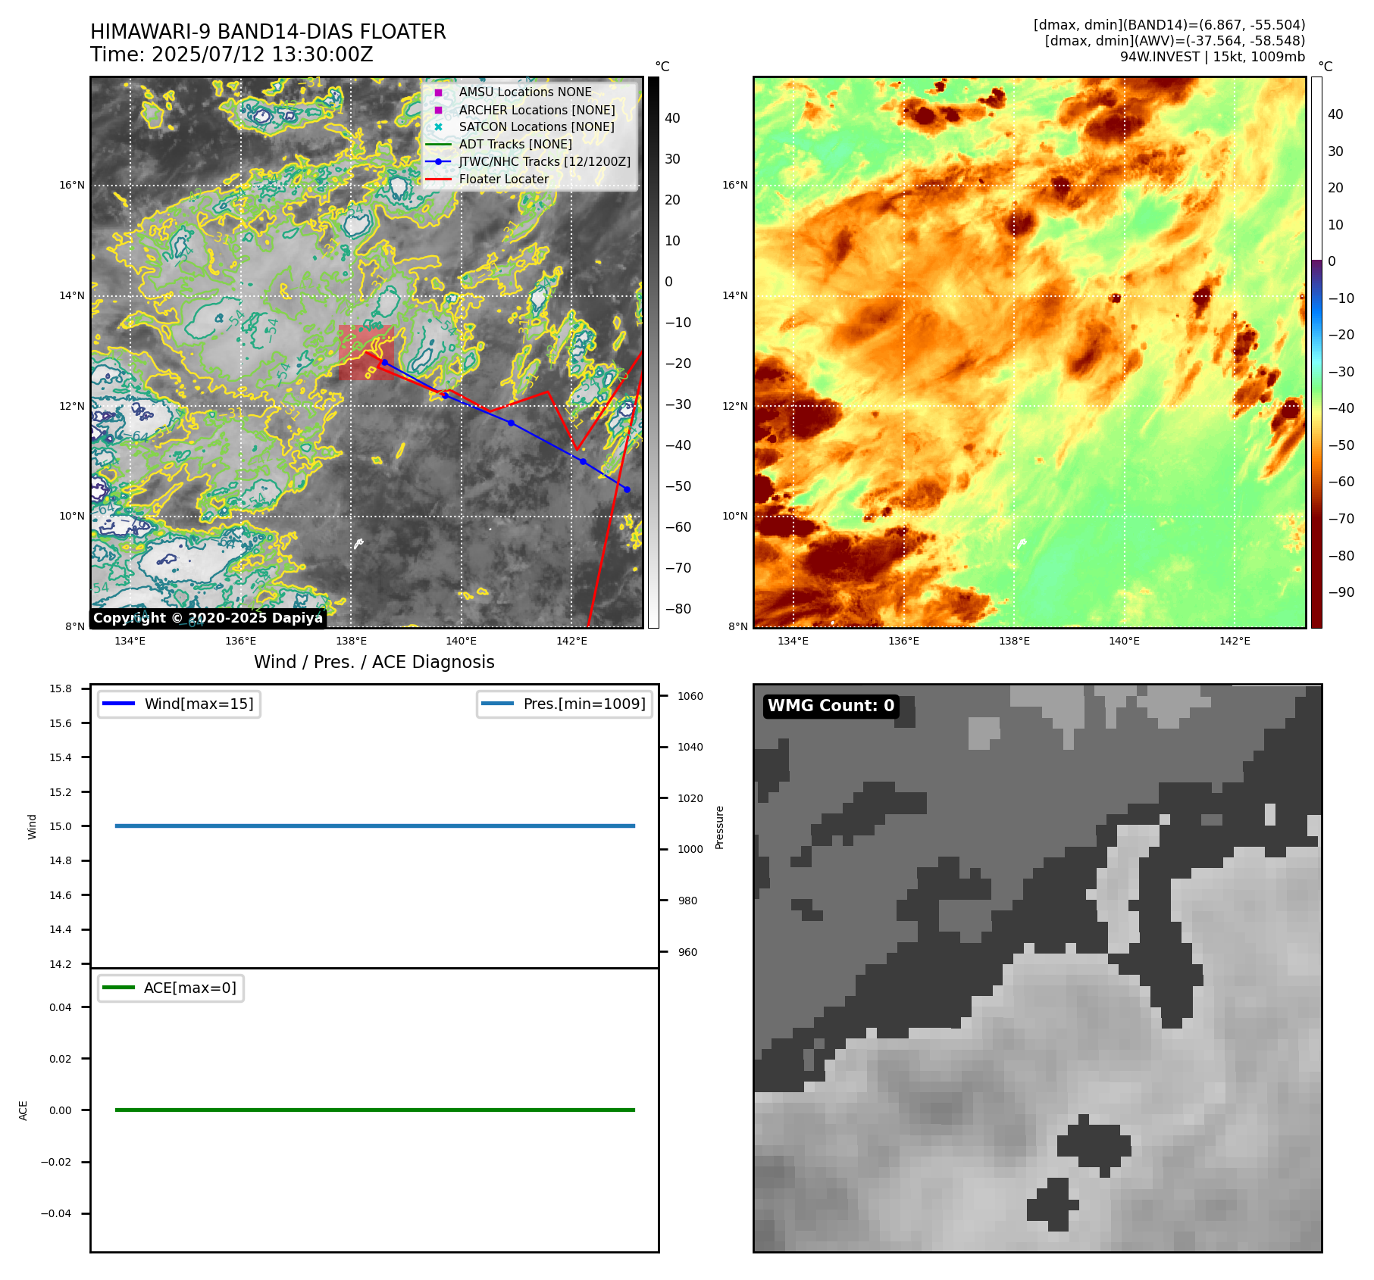Click the '−80' tick on grayscale colorbar
Viewport: 1374px width, 1280px height.
pyautogui.click(x=678, y=609)
